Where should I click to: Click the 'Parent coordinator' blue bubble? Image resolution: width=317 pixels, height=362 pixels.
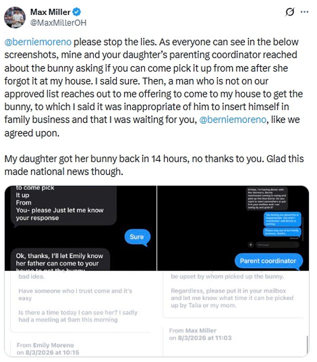pyautogui.click(x=268, y=261)
